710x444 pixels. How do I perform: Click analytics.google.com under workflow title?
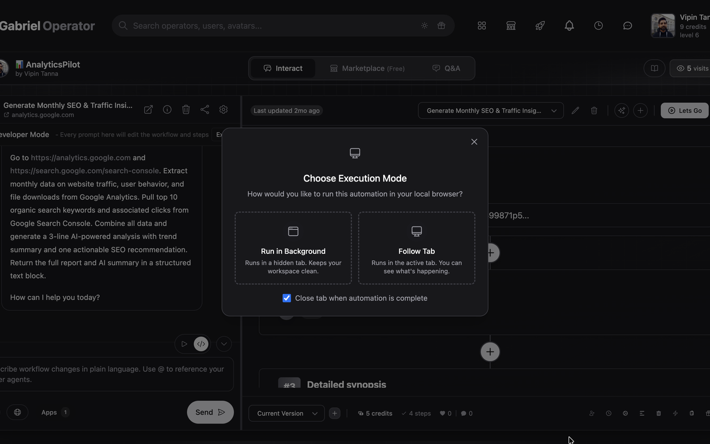43,115
